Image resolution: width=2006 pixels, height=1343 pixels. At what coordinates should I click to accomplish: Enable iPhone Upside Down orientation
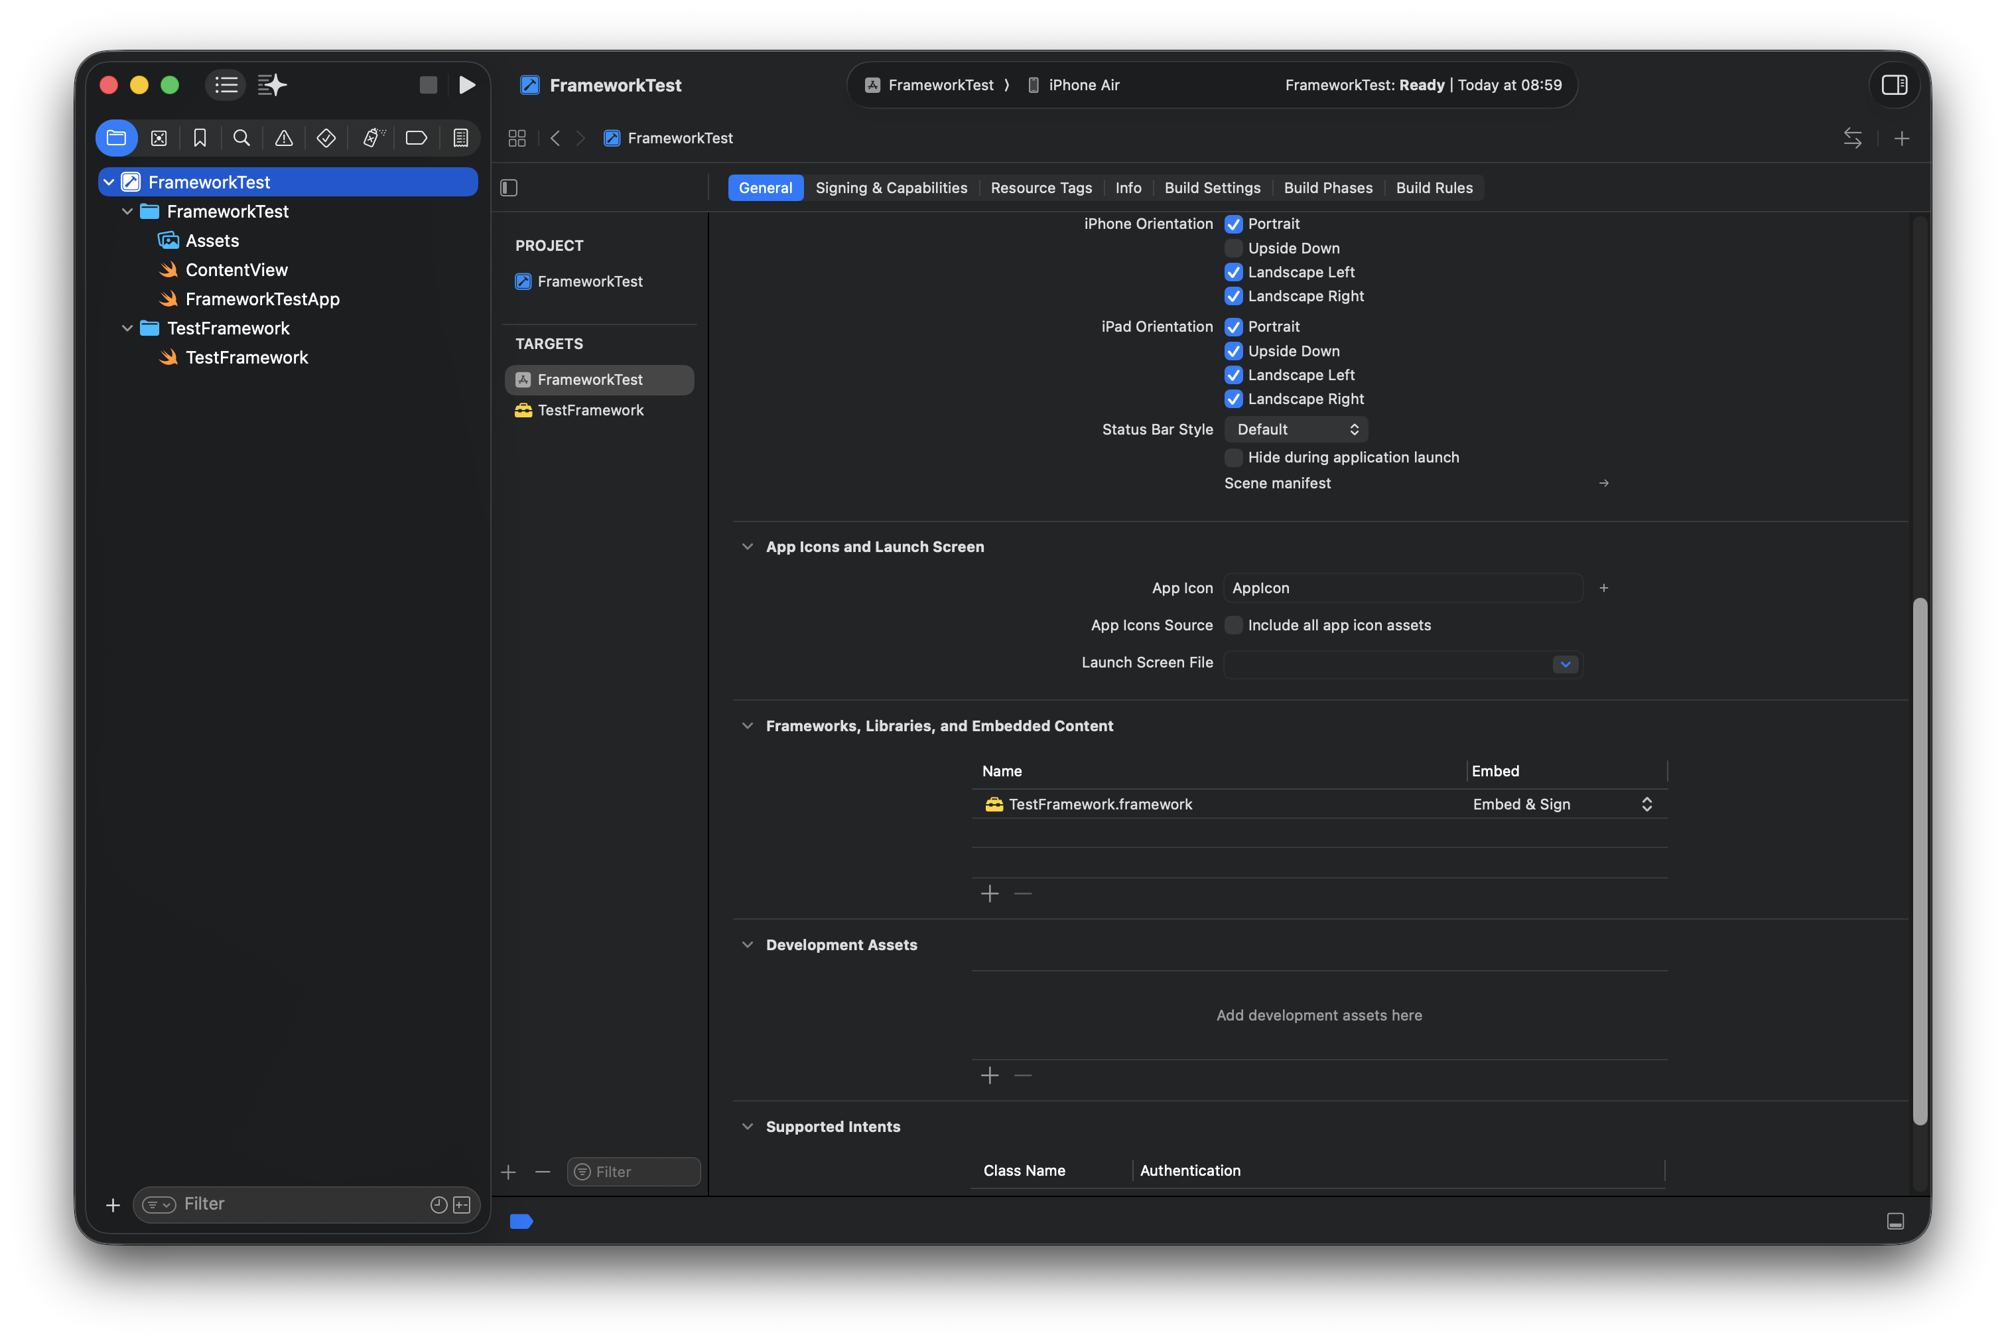pyautogui.click(x=1233, y=248)
